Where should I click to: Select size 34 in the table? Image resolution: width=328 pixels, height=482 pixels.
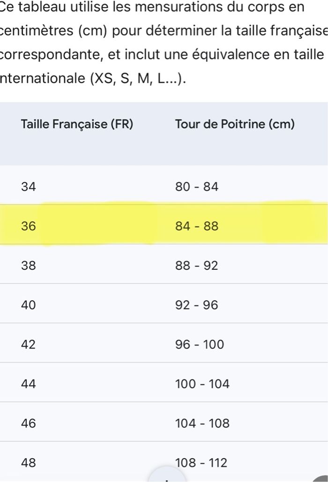tap(28, 187)
